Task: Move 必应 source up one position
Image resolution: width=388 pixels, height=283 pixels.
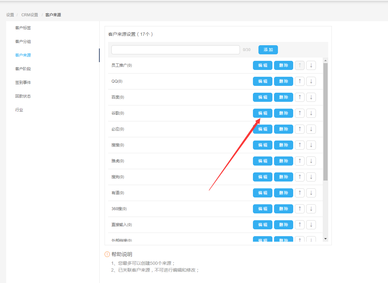Action: pos(299,129)
